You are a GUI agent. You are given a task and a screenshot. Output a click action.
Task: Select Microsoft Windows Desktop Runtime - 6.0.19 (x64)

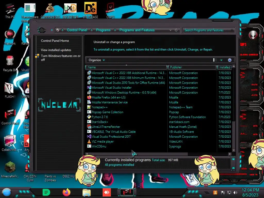pos(124,93)
